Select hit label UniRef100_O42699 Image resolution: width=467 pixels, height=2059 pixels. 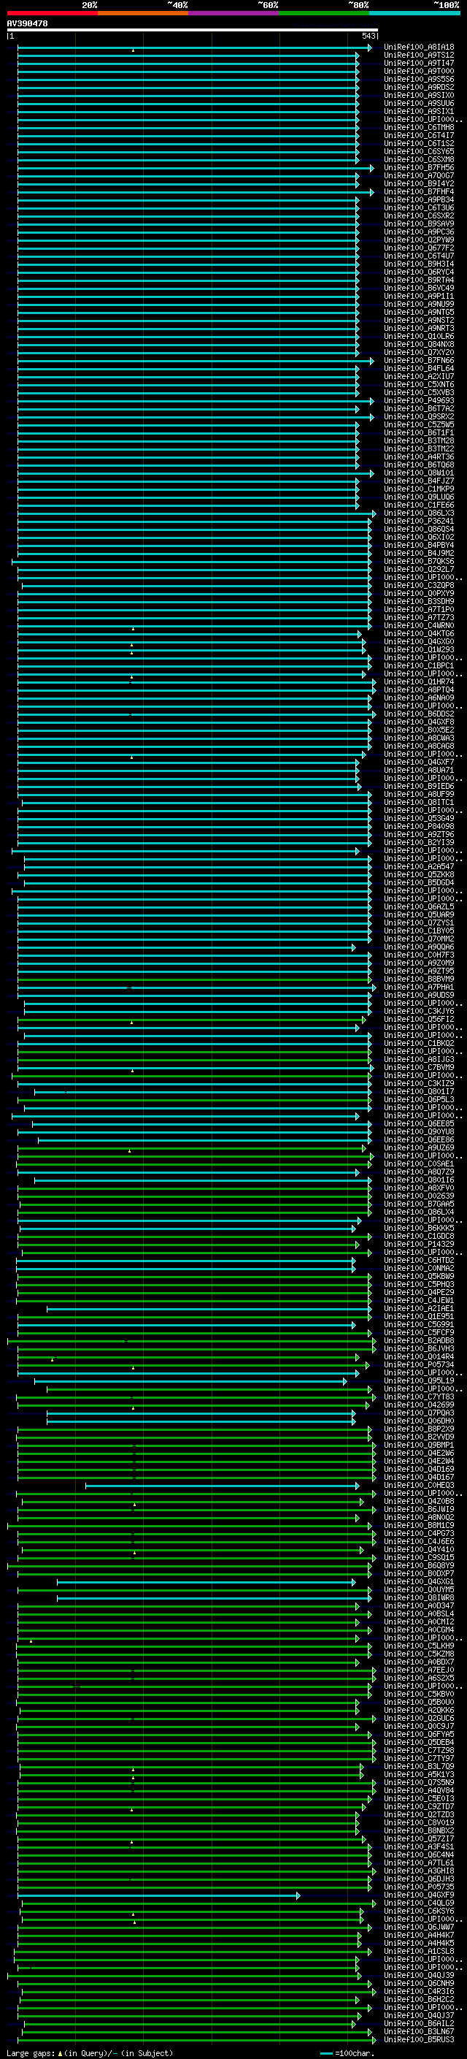click(418, 1405)
